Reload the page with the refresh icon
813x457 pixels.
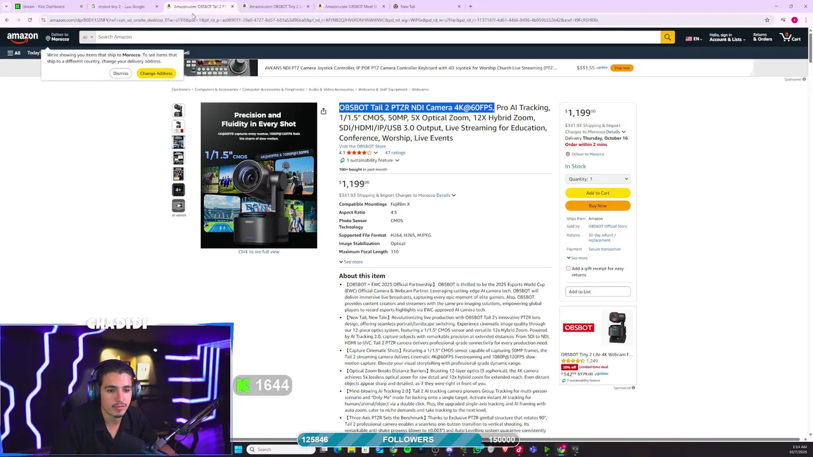pyautogui.click(x=30, y=20)
